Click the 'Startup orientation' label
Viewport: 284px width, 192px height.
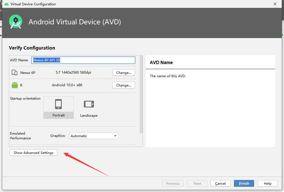(25, 98)
